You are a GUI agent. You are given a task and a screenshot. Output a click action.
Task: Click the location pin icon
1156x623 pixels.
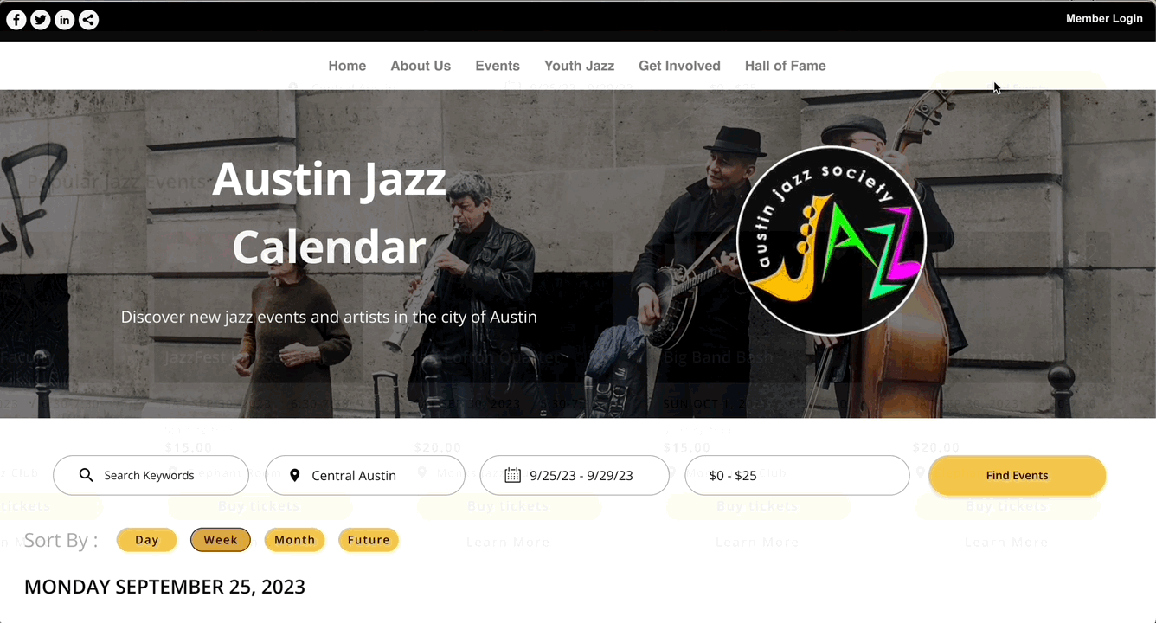pos(295,475)
